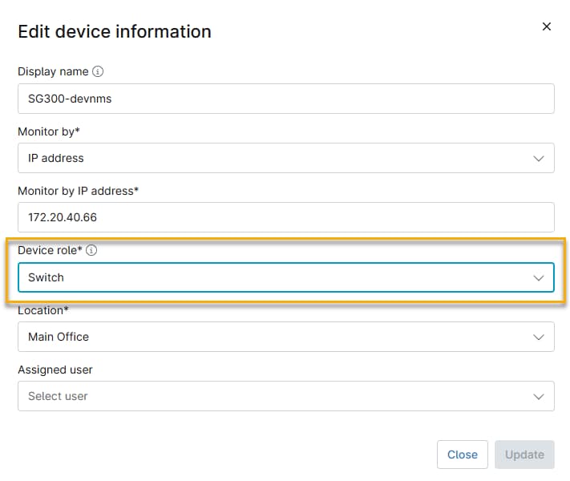Click the chevron arrow in Assigned user field
The width and height of the screenshot is (570, 481).
pos(539,396)
